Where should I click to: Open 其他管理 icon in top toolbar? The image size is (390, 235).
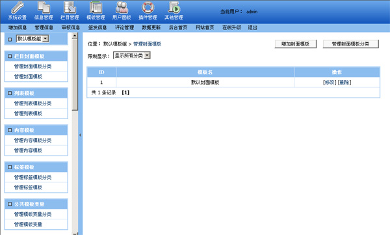click(x=174, y=7)
